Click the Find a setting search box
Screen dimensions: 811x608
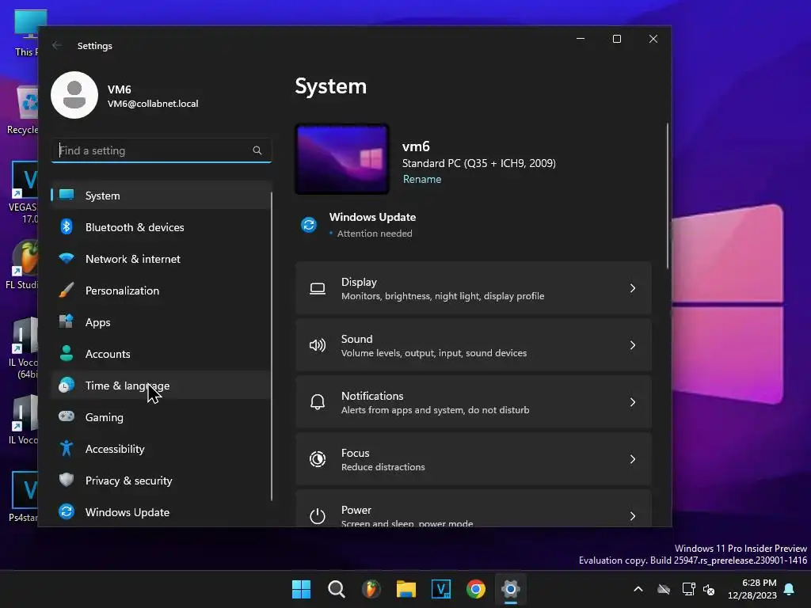(x=162, y=150)
